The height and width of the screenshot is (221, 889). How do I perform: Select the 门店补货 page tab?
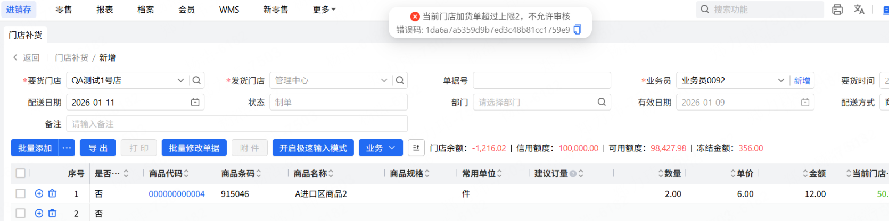coord(25,35)
